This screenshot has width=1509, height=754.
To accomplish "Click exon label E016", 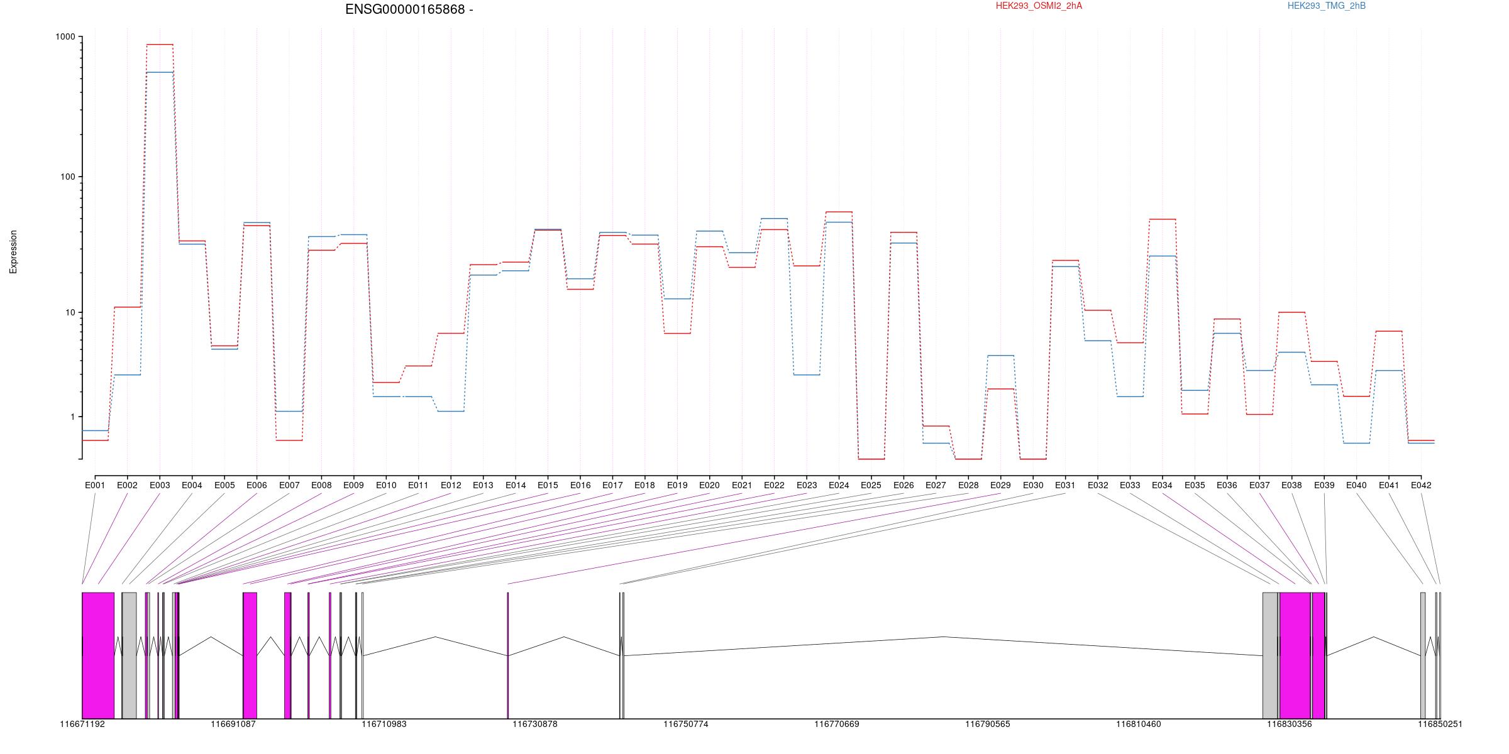I will pyautogui.click(x=580, y=486).
